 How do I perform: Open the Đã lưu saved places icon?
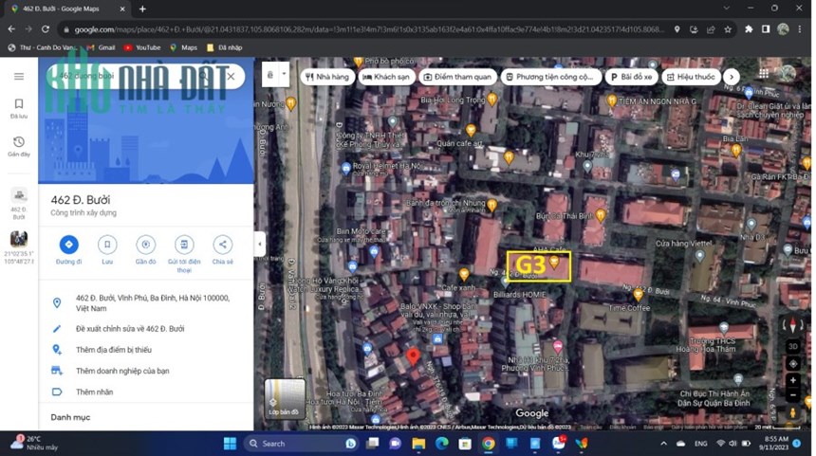click(x=19, y=108)
